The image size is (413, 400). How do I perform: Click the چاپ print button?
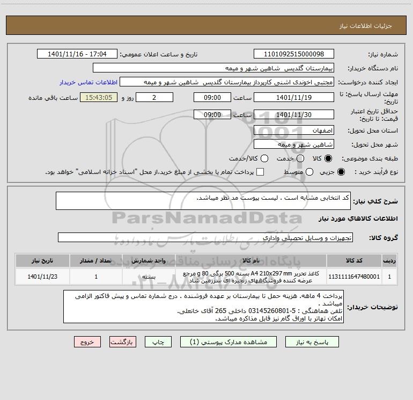(x=158, y=342)
